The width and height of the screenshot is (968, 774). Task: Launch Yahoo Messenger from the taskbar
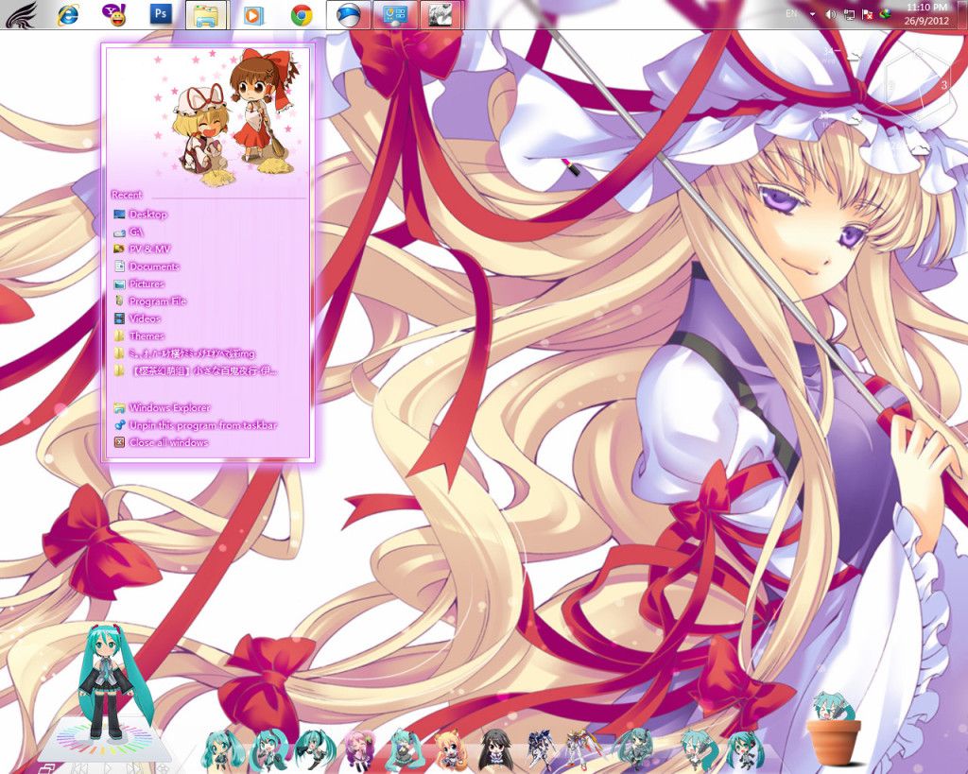(x=113, y=14)
